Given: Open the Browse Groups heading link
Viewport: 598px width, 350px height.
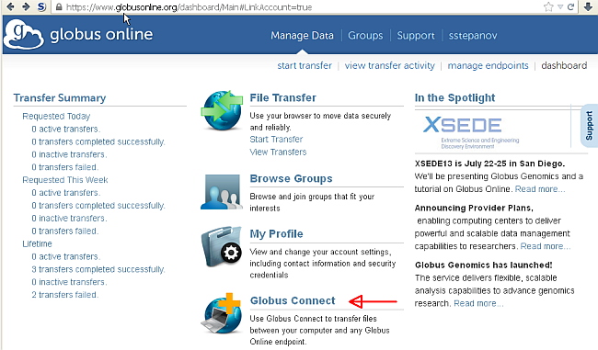Looking at the screenshot, I should pos(291,178).
